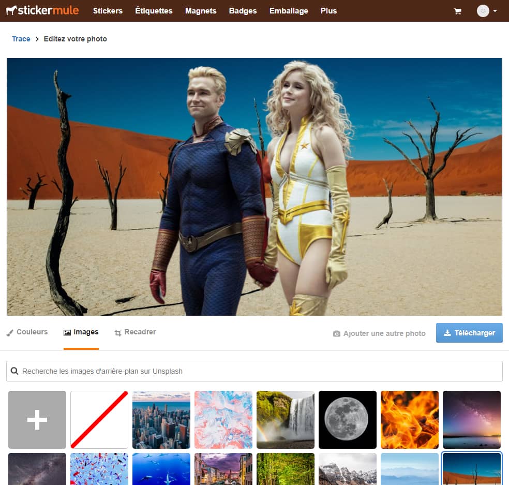Viewport: 509px width, 485px height.
Task: Open the shopping cart icon
Action: (x=458, y=11)
